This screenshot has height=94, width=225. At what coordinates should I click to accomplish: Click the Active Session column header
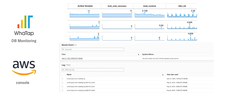pos(85,6)
